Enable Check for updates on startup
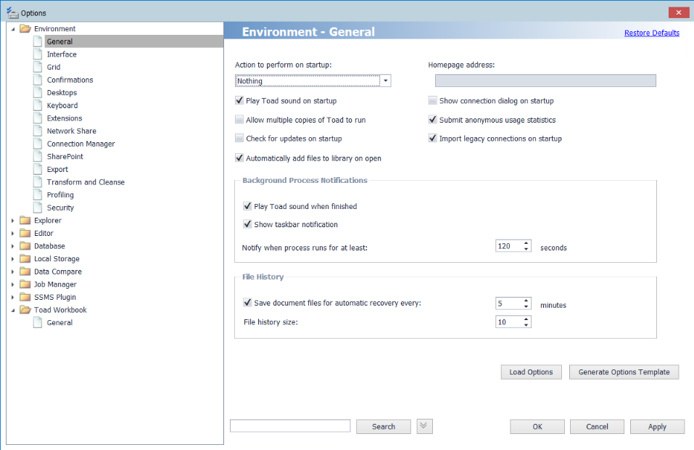This screenshot has height=450, width=694. coord(239,139)
